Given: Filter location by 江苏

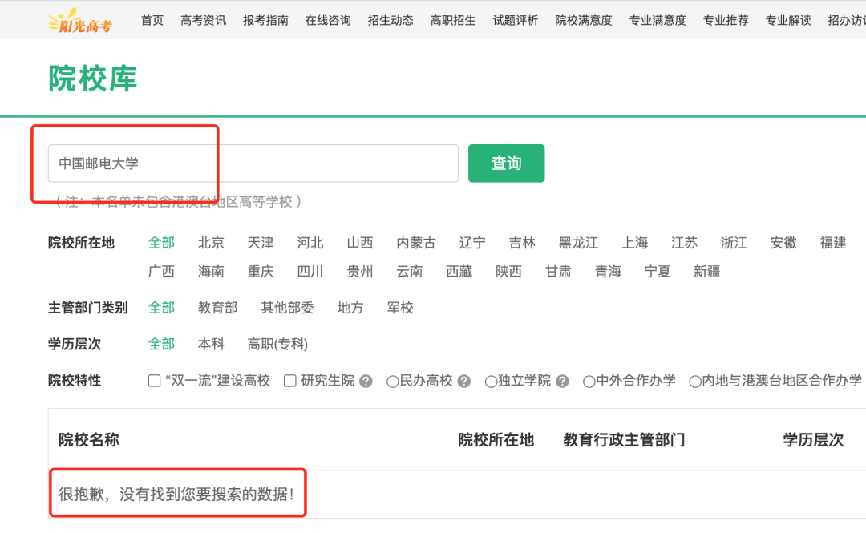Looking at the screenshot, I should (x=684, y=243).
